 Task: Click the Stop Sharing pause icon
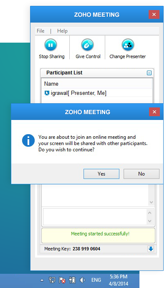pyautogui.click(x=51, y=45)
